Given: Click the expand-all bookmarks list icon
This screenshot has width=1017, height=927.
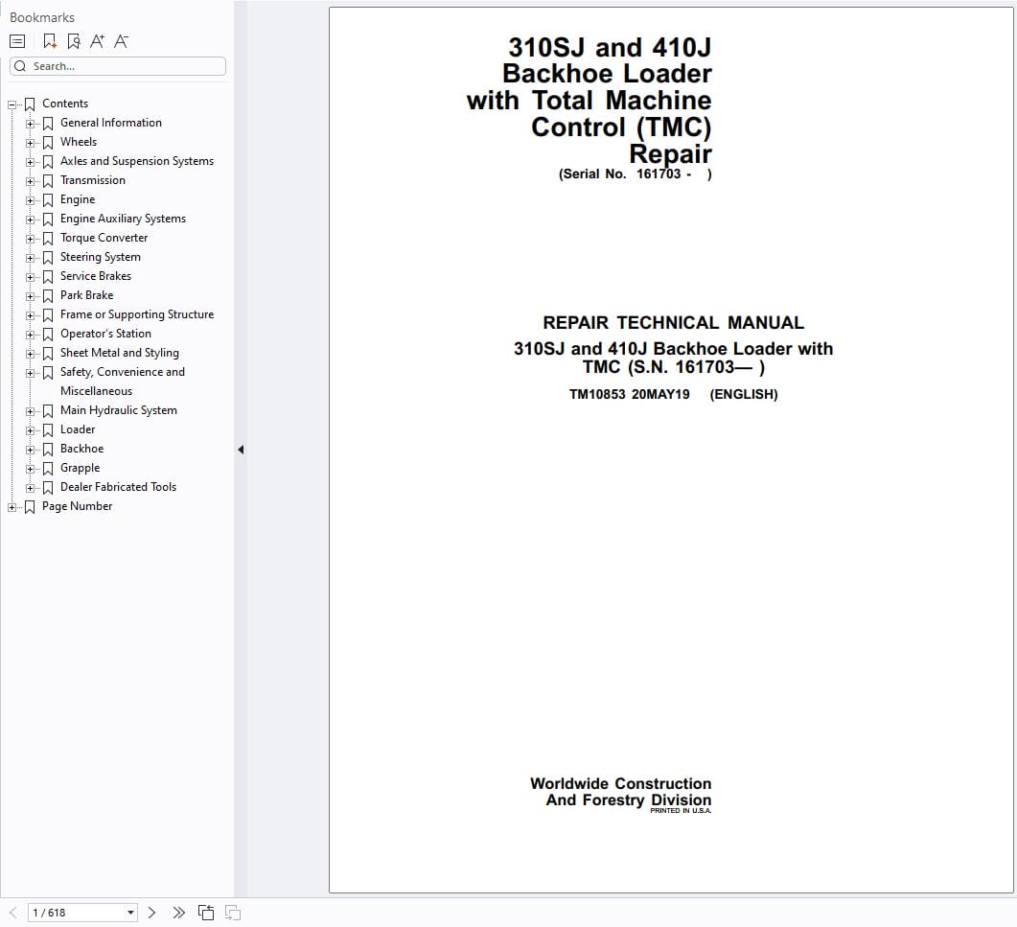Looking at the screenshot, I should coord(17,41).
